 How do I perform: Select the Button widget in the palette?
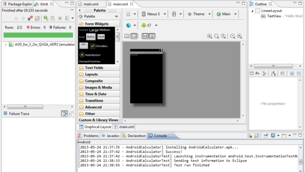pos(91,37)
